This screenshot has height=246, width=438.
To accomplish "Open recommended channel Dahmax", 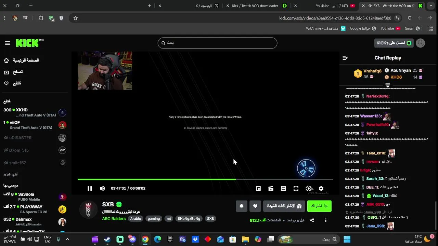I will tap(35, 222).
